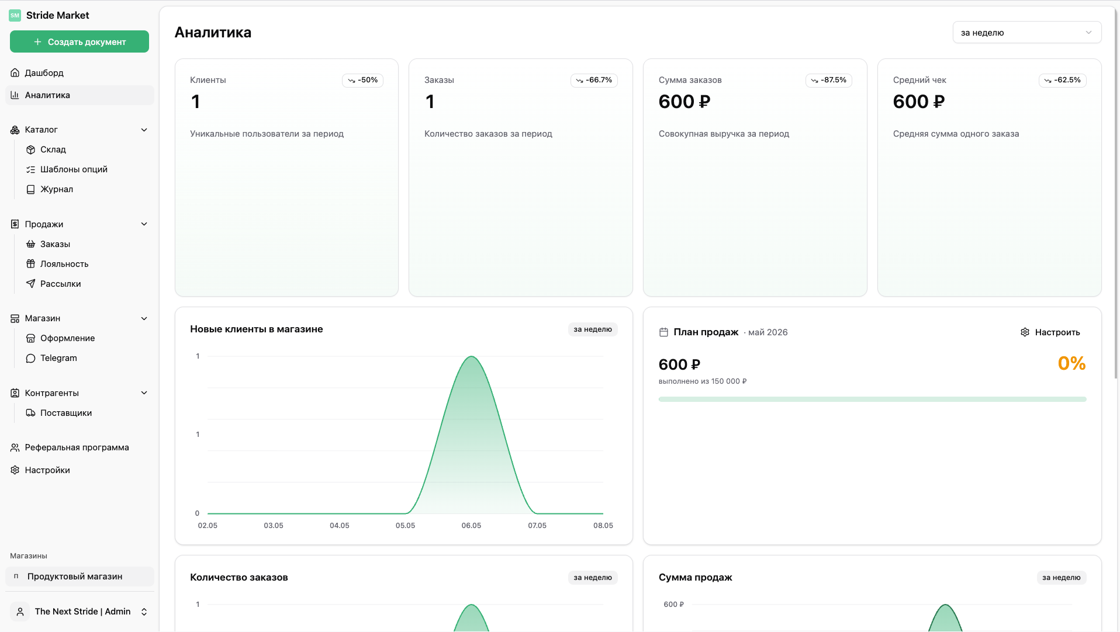Viewport: 1120px width, 632px height.
Task: Go to the Склад page
Action: point(87,150)
